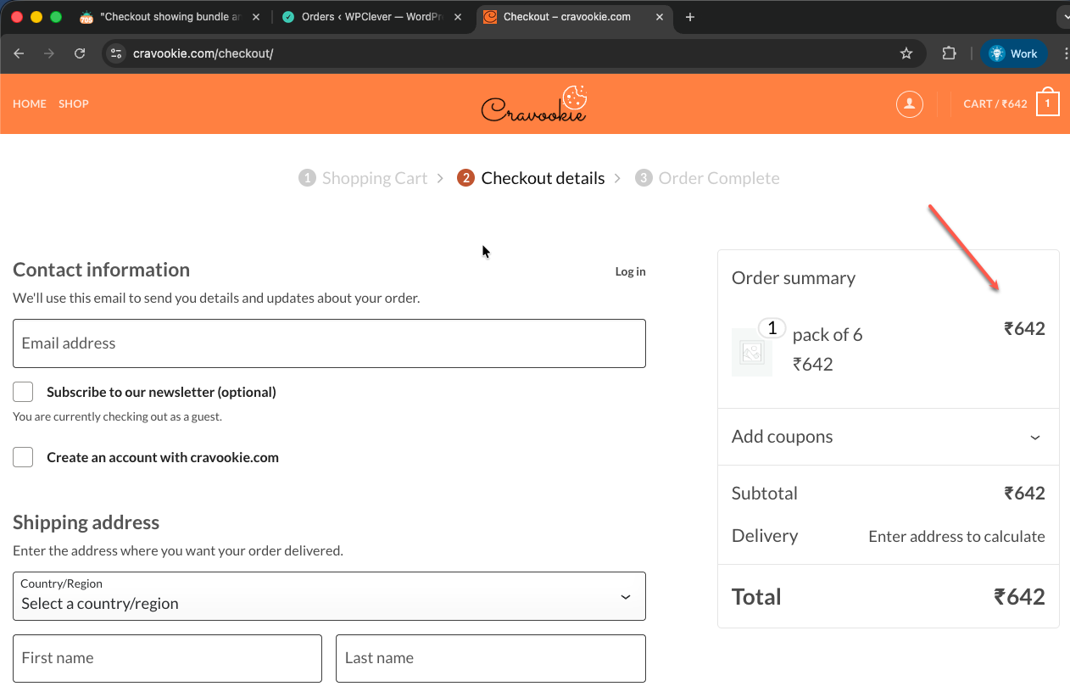This screenshot has height=692, width=1070.
Task: Open the Country/Region dropdown
Action: tap(329, 596)
